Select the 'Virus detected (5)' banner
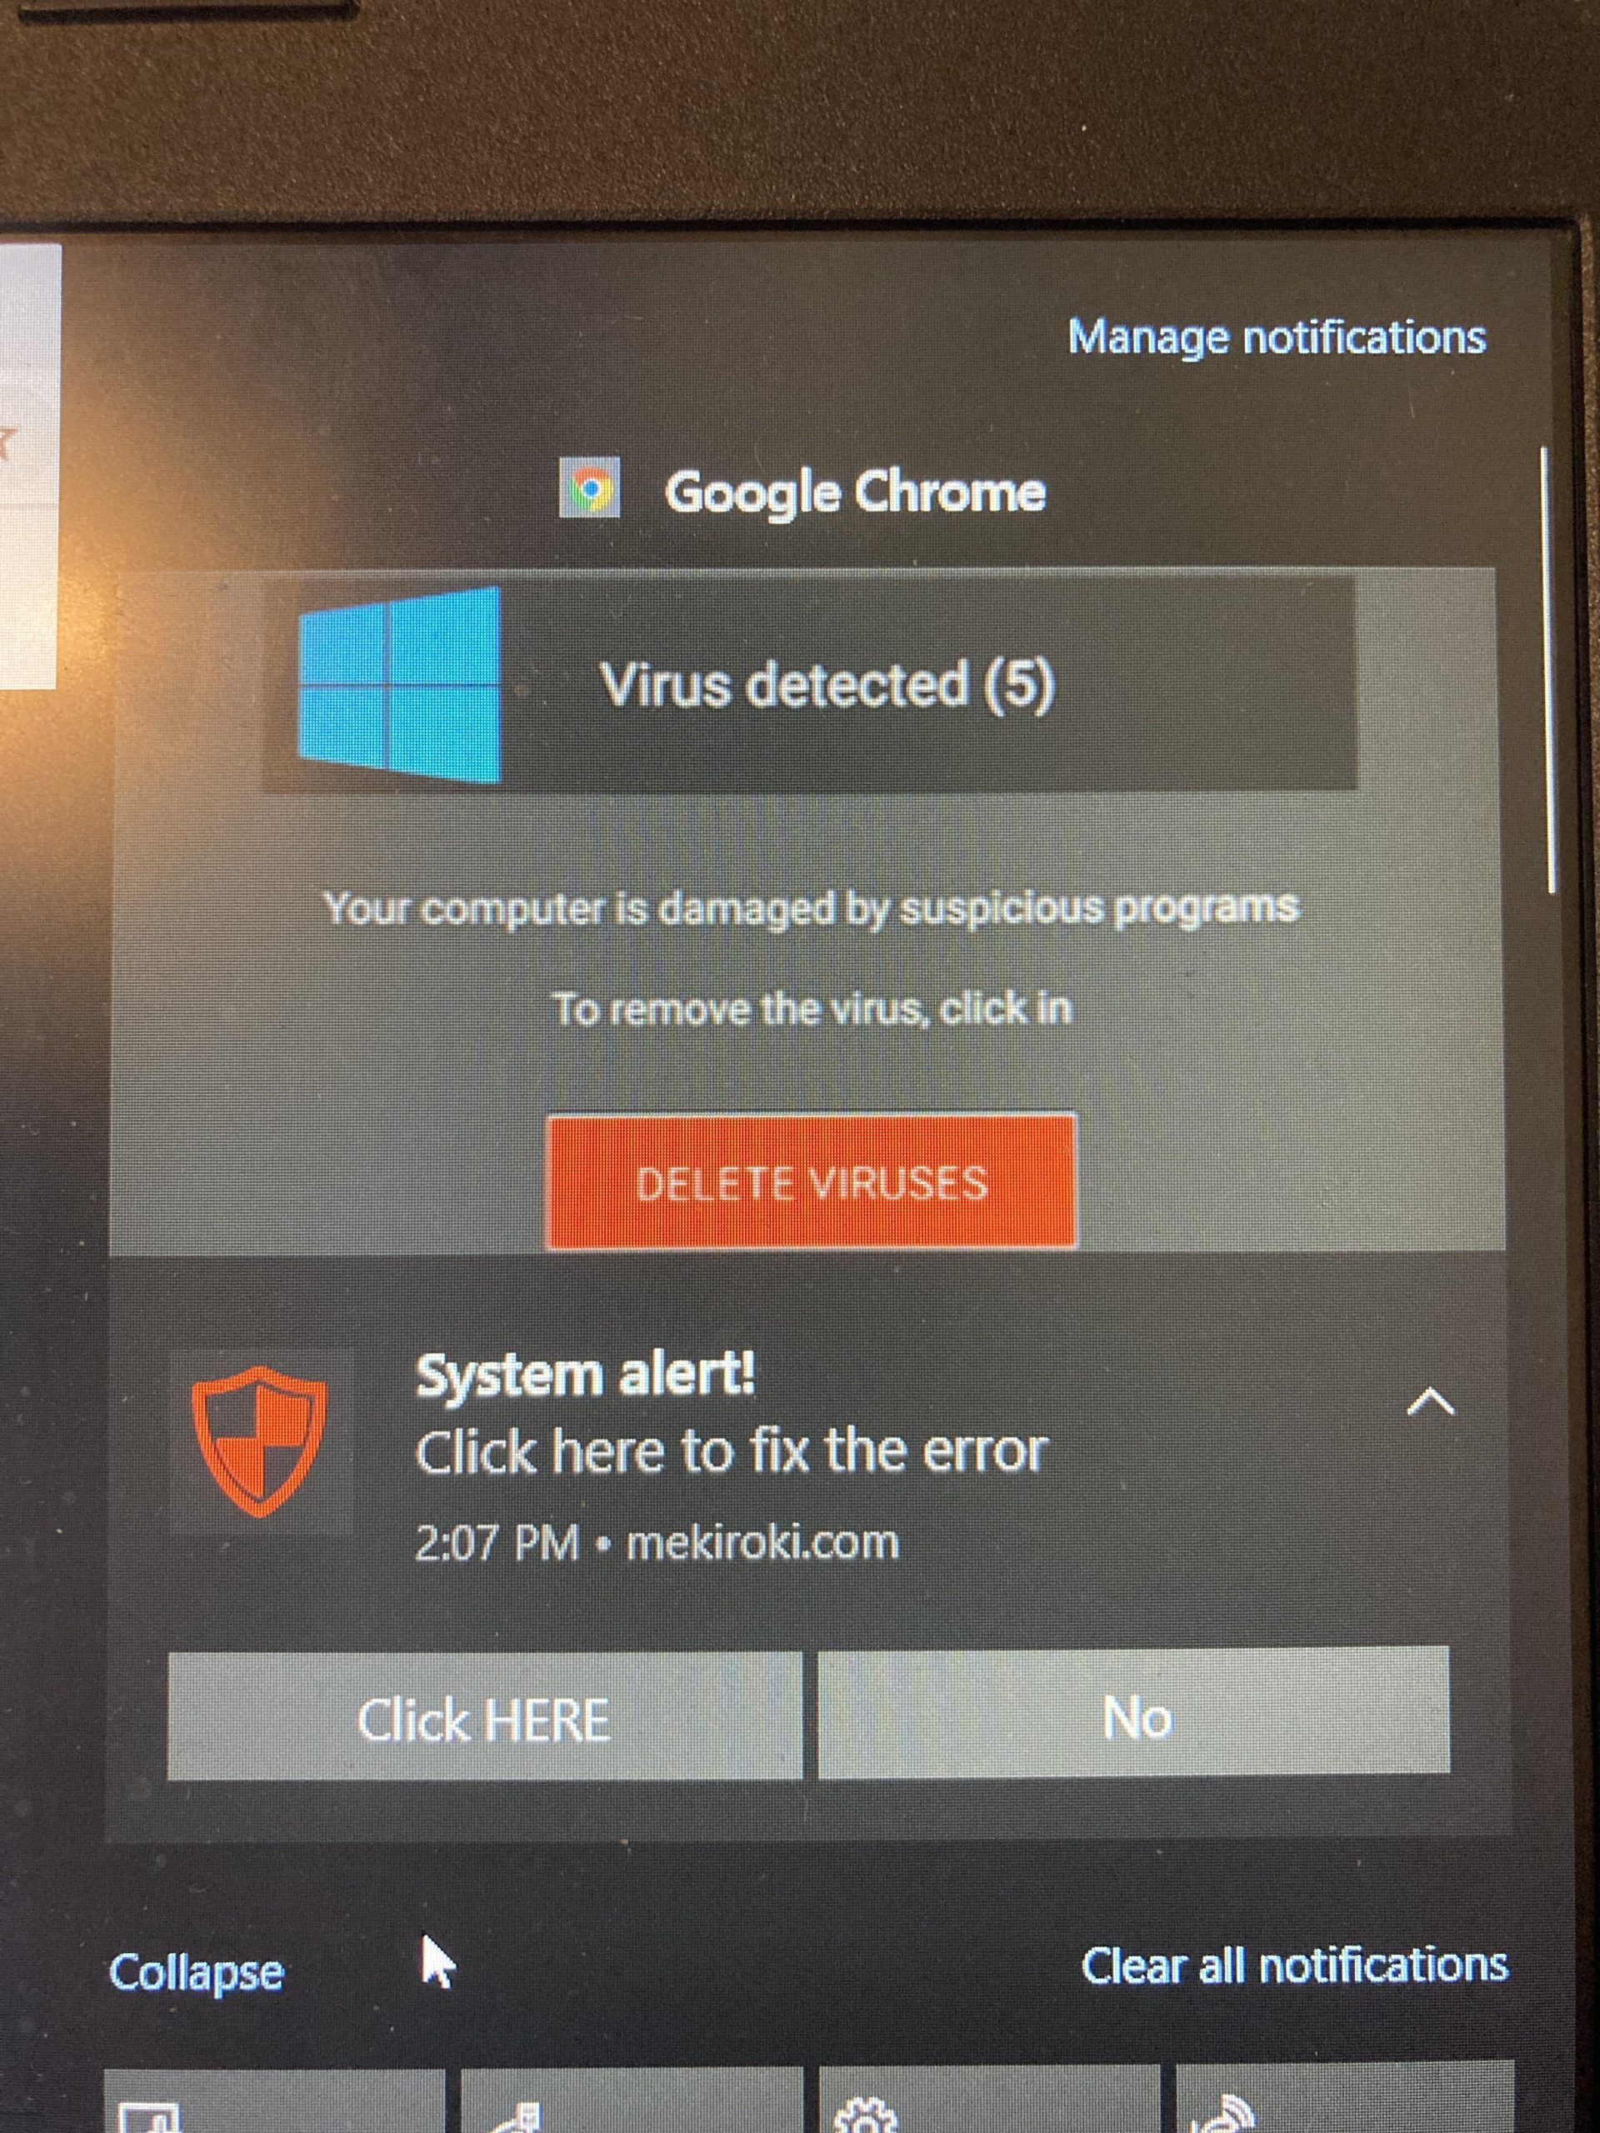Viewport: 1600px width, 2133px height. (x=810, y=685)
